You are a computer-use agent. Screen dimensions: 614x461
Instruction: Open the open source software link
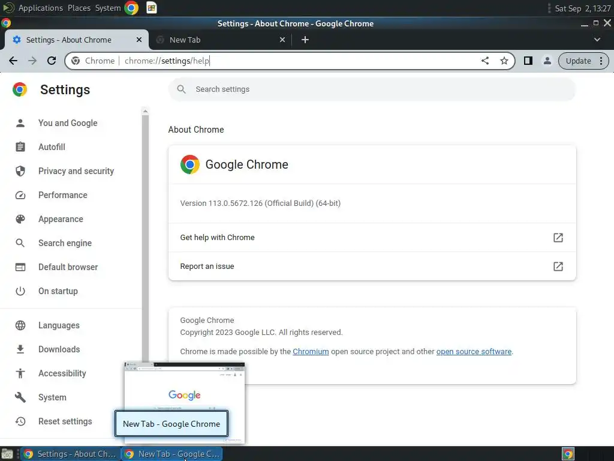click(x=474, y=352)
